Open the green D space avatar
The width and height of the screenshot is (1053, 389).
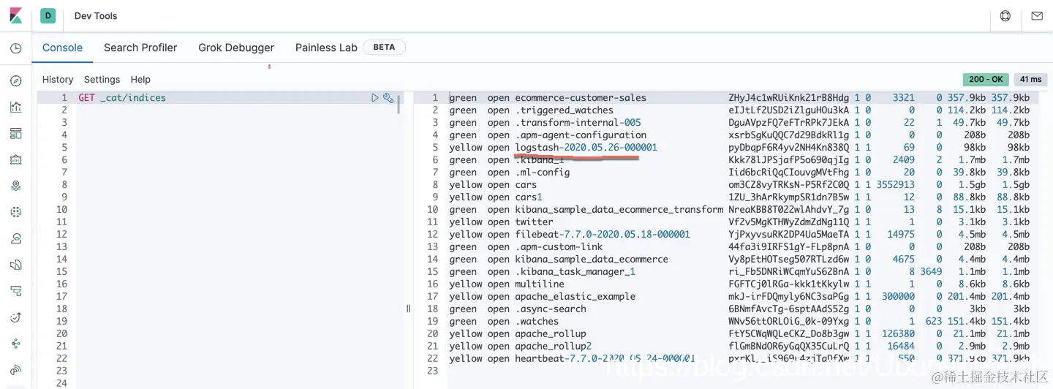coord(48,16)
